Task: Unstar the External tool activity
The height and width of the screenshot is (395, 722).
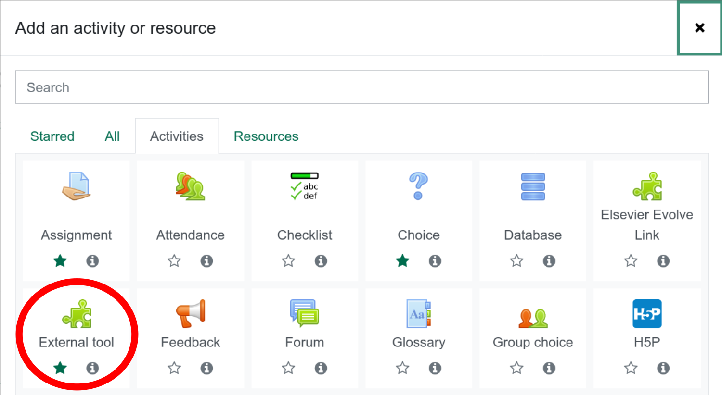Action: pyautogui.click(x=60, y=368)
